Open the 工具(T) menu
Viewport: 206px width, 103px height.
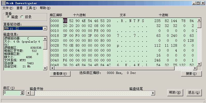pos(31,8)
